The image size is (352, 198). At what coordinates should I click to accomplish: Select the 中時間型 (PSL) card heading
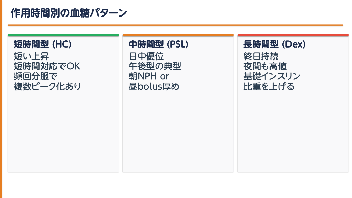(158, 44)
